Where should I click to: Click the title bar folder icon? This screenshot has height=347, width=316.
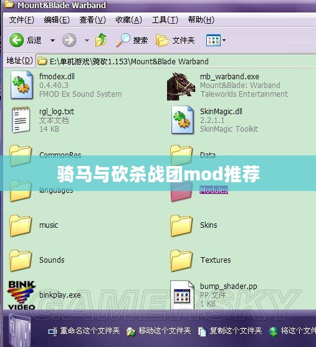coord(9,4)
